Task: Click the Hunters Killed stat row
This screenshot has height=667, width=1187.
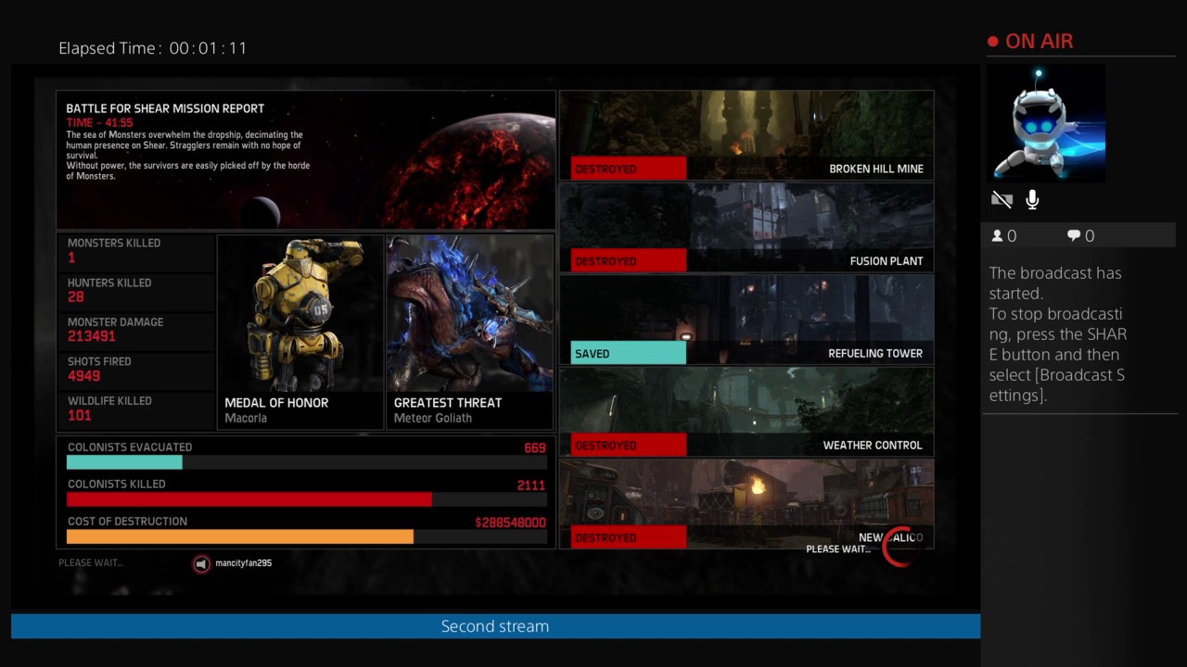Action: pos(135,290)
